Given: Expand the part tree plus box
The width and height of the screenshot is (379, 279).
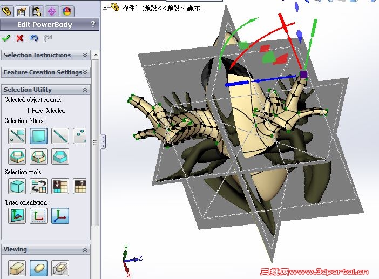Looking at the screenshot, I should 105,8.
